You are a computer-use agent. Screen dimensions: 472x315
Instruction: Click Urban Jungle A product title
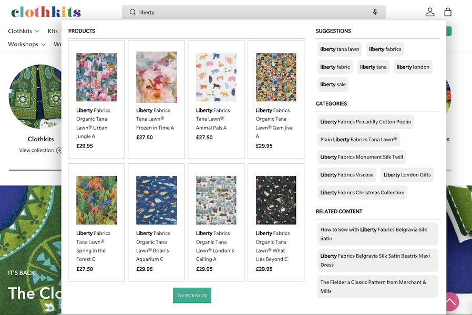click(x=94, y=123)
